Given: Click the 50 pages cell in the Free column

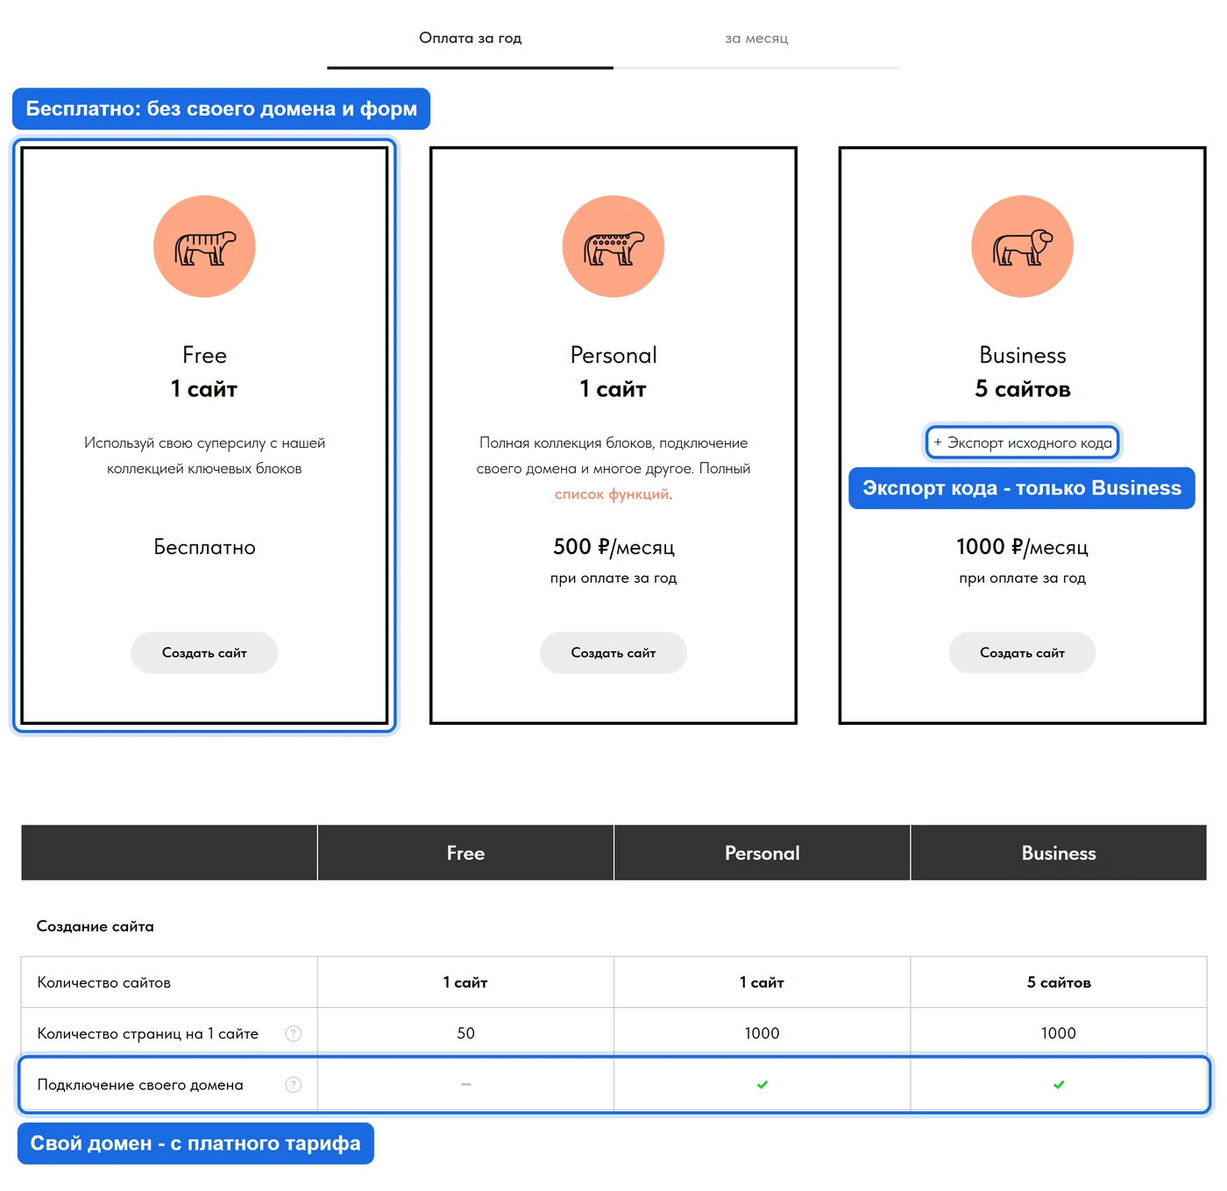Looking at the screenshot, I should pos(466,1033).
